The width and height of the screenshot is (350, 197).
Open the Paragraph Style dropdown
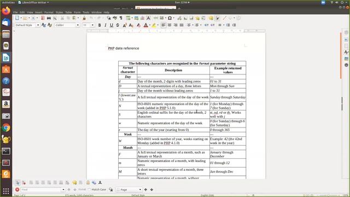click(38, 25)
